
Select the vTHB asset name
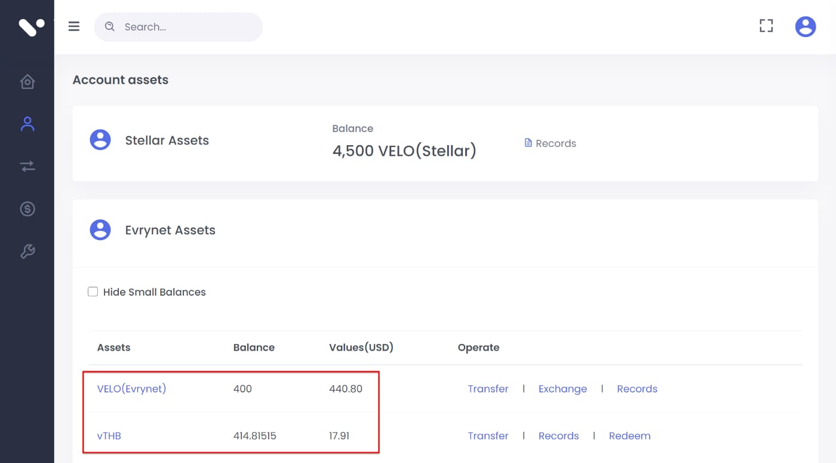(x=109, y=436)
